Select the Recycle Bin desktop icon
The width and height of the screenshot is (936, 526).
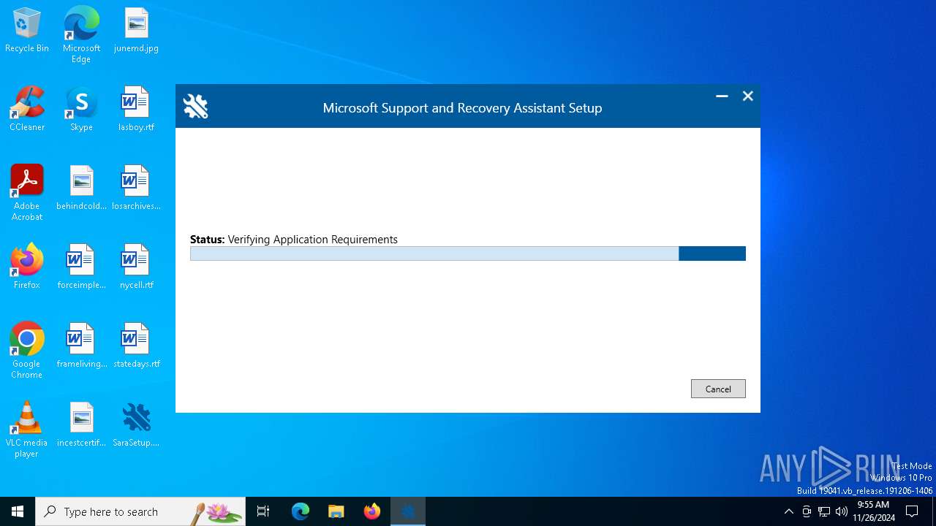(27, 31)
